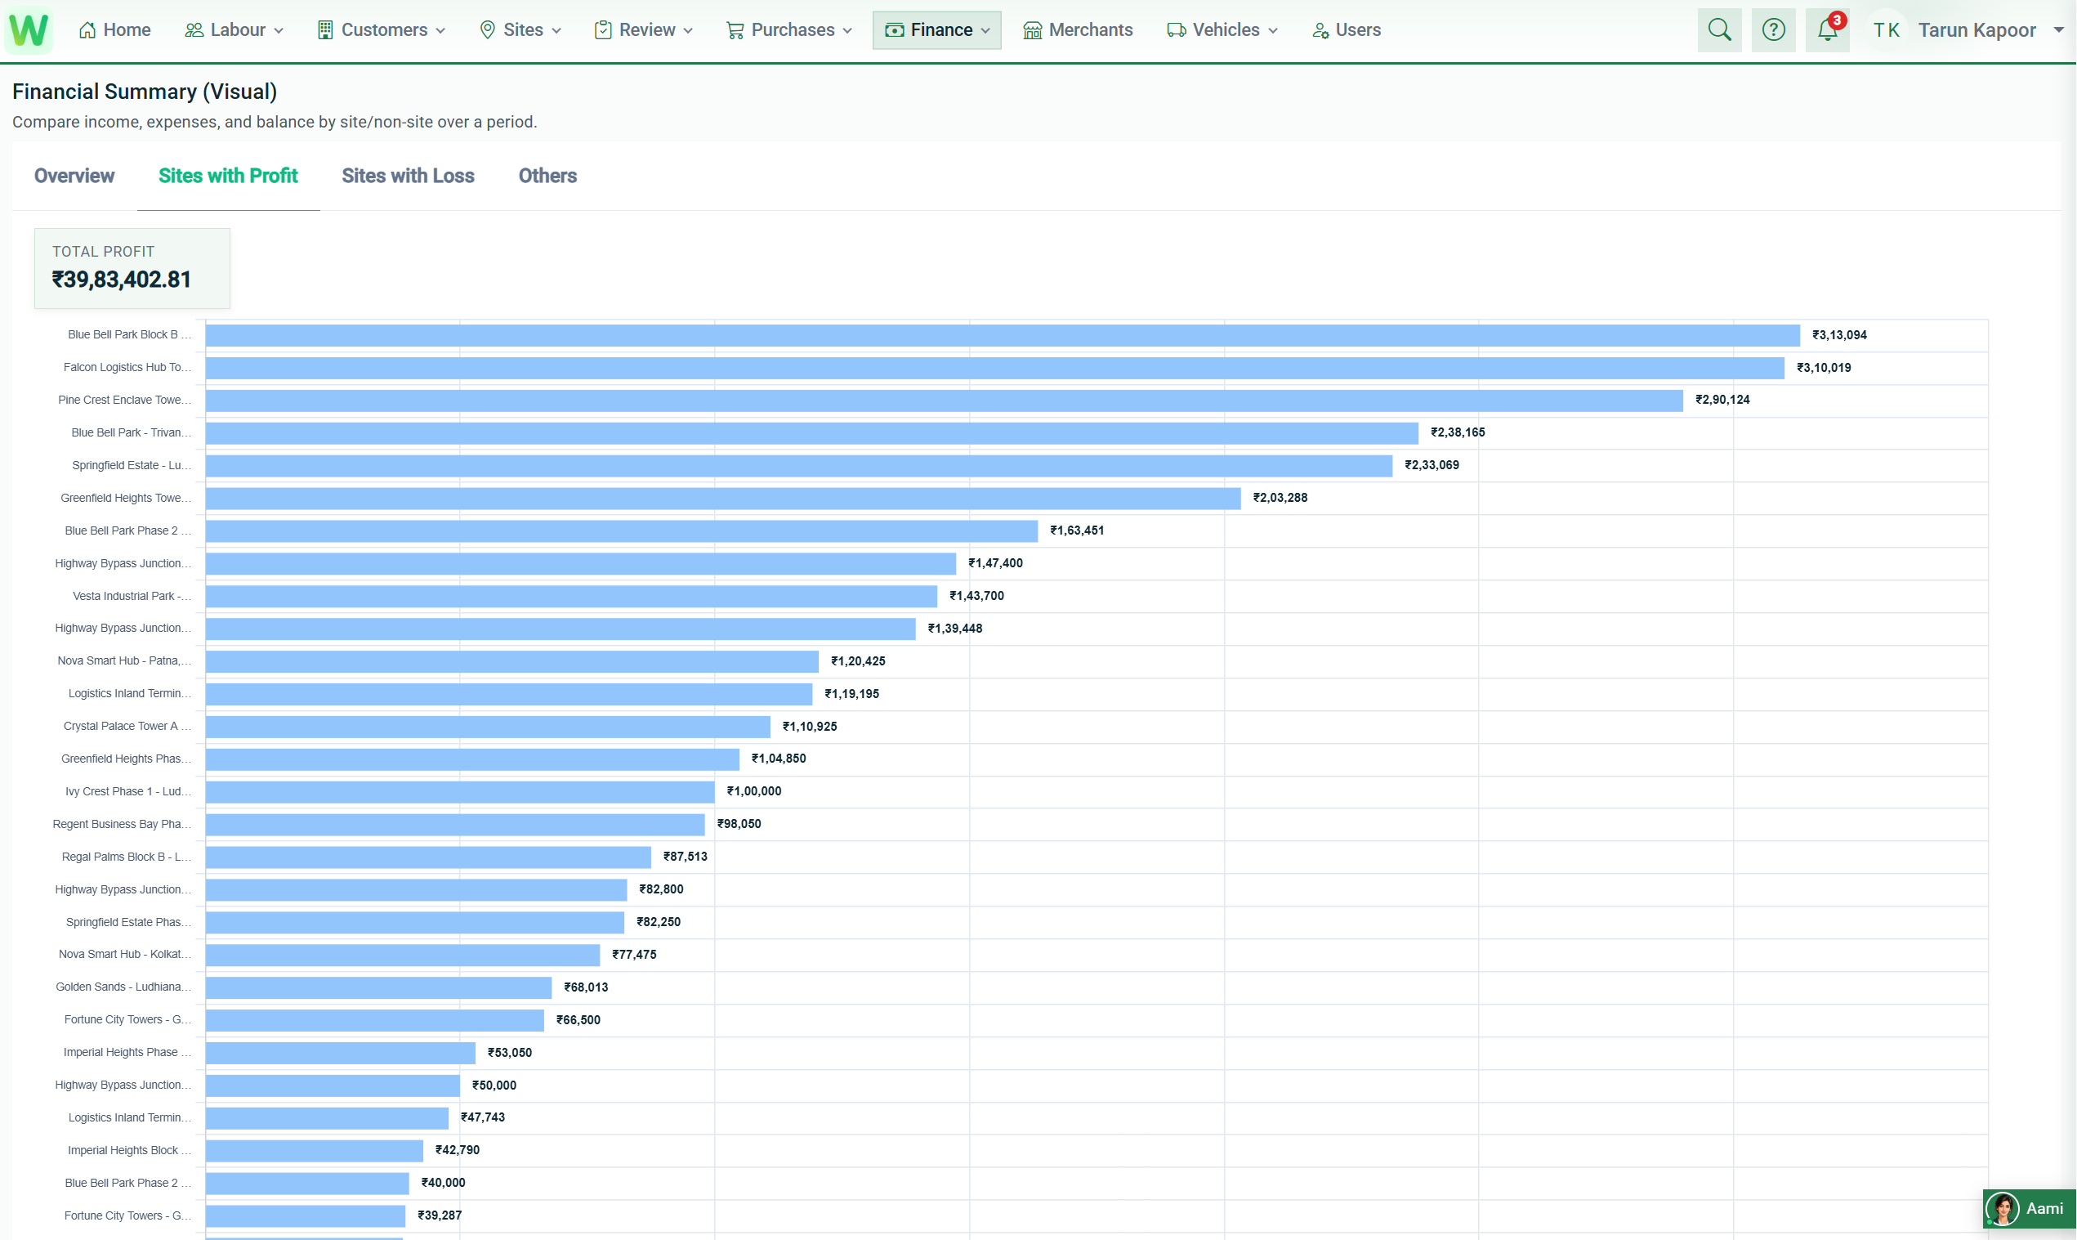Switch to the Sites with Loss tab
Image resolution: width=2077 pixels, height=1240 pixels.
(x=409, y=176)
